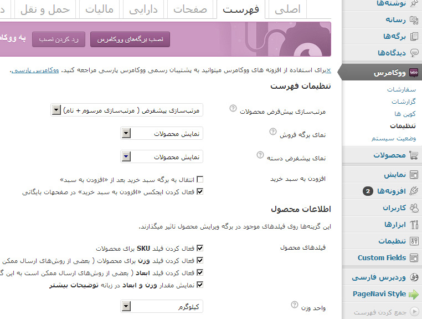Screen dimensions: 422x319
Task: Open WooCommerce settings (تنظیمات) submenu link
Action: point(403,126)
